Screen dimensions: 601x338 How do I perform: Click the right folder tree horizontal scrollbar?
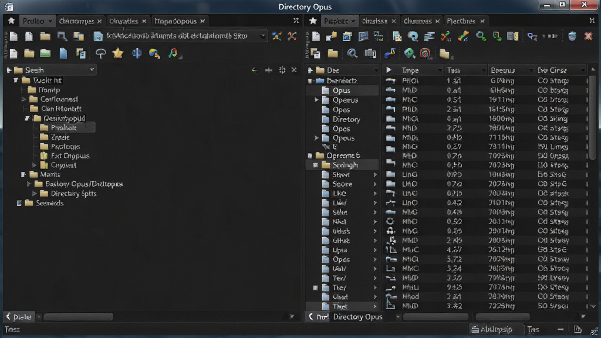tap(435, 316)
